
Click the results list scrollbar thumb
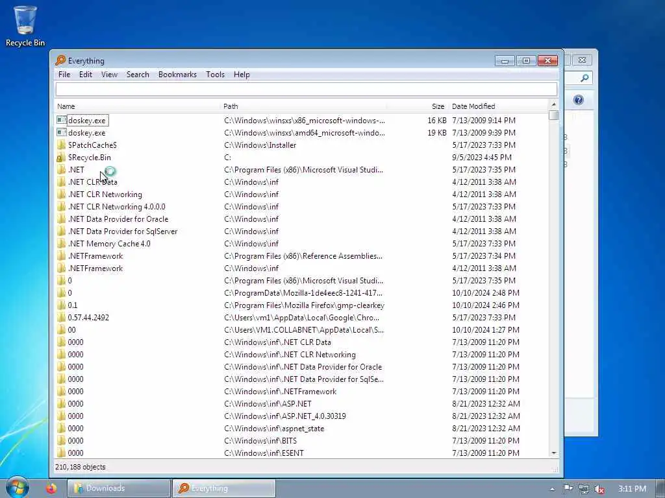553,115
